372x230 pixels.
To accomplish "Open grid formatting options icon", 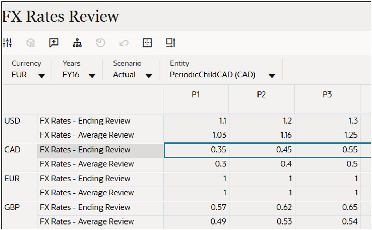I will pos(147,42).
